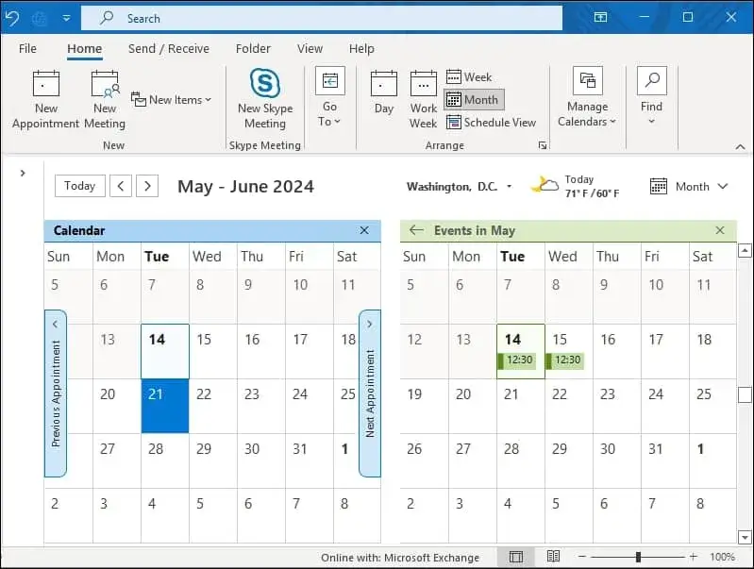Open the 12:30 event on May 15
Screen dimensions: 754x569
click(x=565, y=360)
